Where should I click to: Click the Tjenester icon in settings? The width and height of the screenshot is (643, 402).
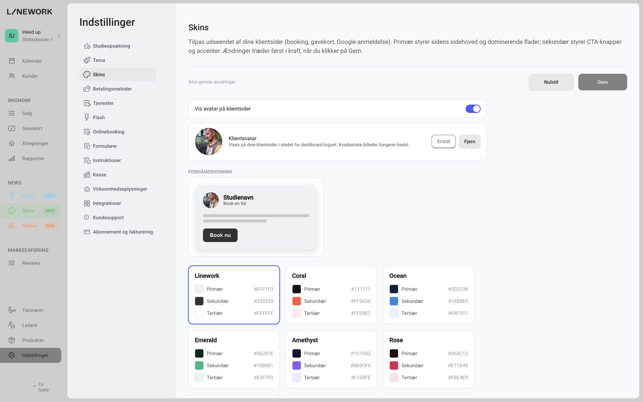(87, 103)
